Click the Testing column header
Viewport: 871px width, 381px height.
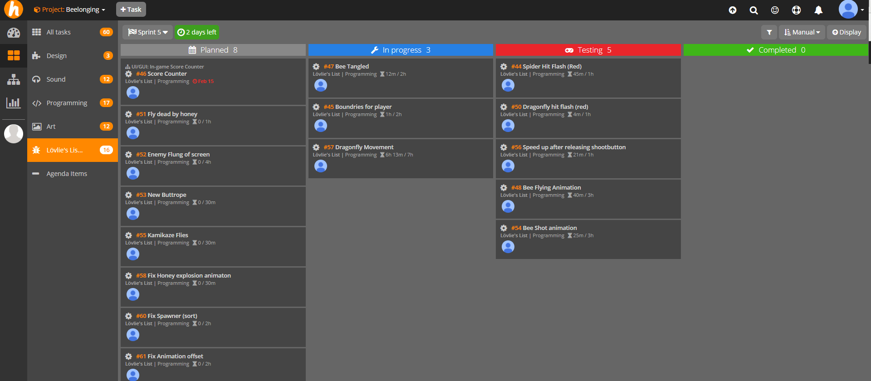[x=588, y=50]
